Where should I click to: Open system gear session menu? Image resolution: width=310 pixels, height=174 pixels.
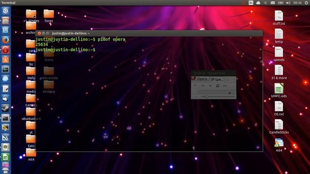tap(306, 2)
